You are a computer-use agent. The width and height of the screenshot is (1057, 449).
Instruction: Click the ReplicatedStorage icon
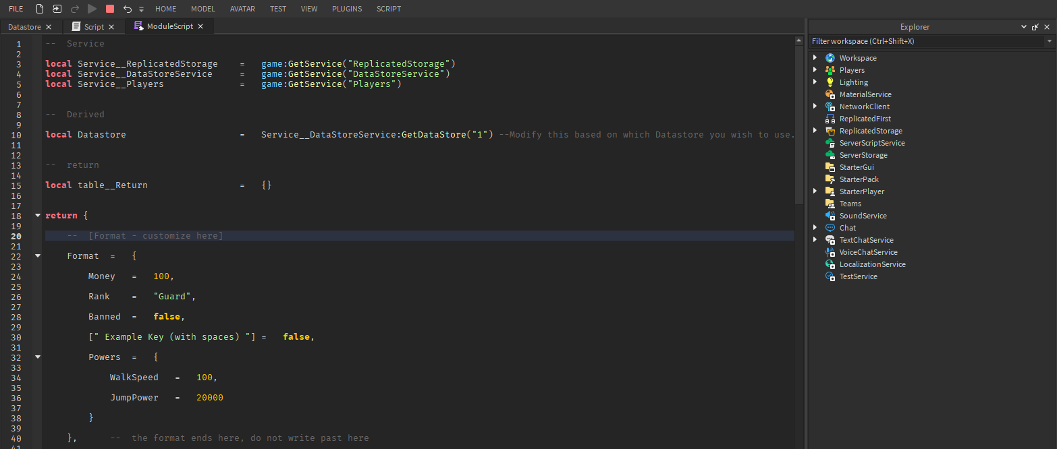[830, 131]
